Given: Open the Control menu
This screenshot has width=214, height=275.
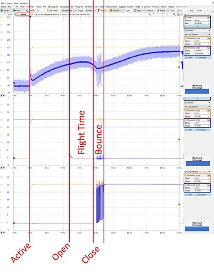Looking at the screenshot, I should pyautogui.click(x=9, y=3).
